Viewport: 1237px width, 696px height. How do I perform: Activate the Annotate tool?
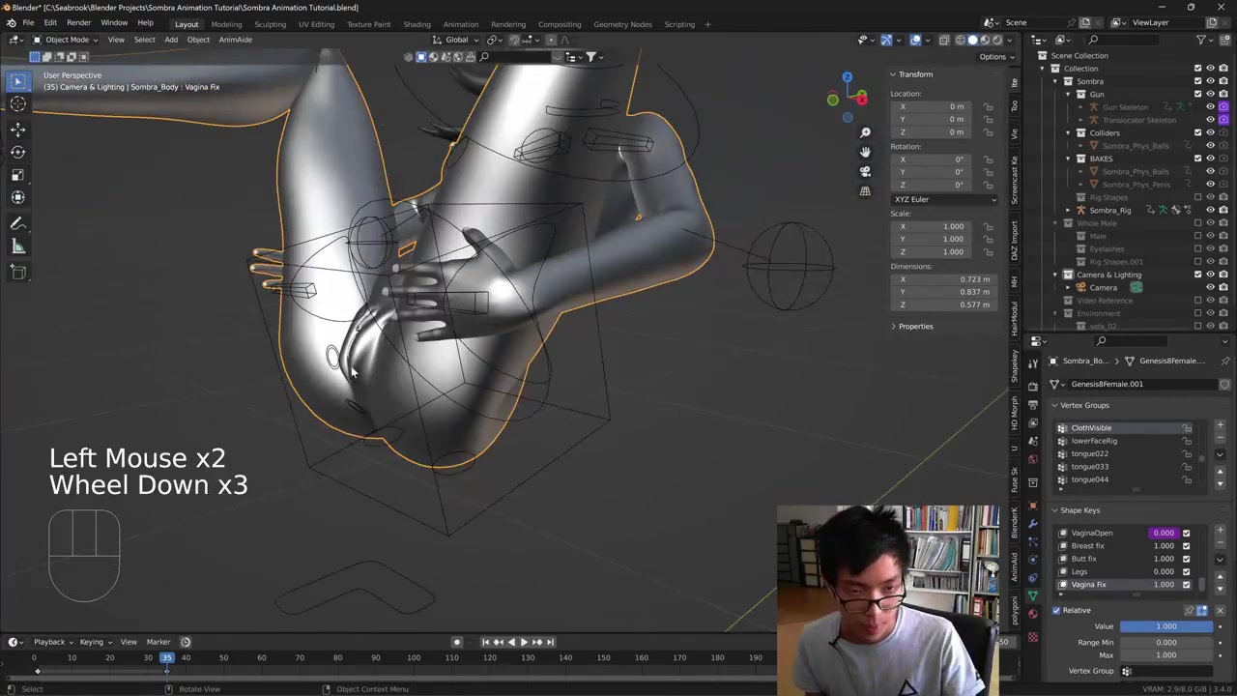coord(17,223)
